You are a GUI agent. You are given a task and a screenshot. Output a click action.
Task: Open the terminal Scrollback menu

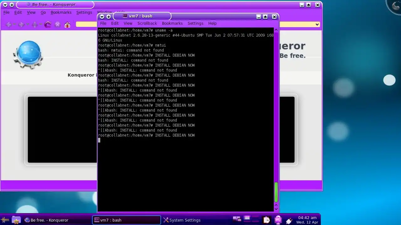(x=147, y=23)
